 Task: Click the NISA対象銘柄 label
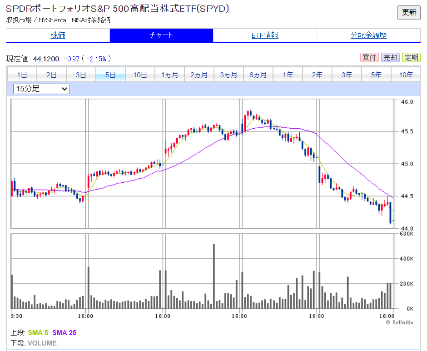click(x=91, y=20)
